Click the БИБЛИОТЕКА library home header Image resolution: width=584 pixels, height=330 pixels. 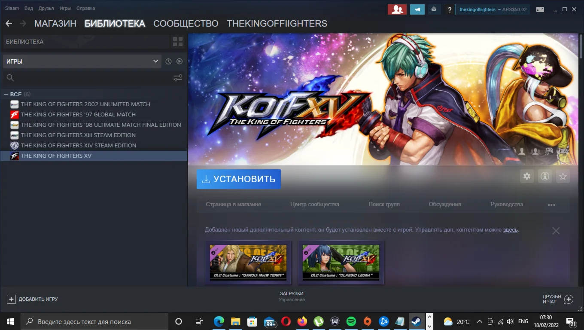[86, 42]
